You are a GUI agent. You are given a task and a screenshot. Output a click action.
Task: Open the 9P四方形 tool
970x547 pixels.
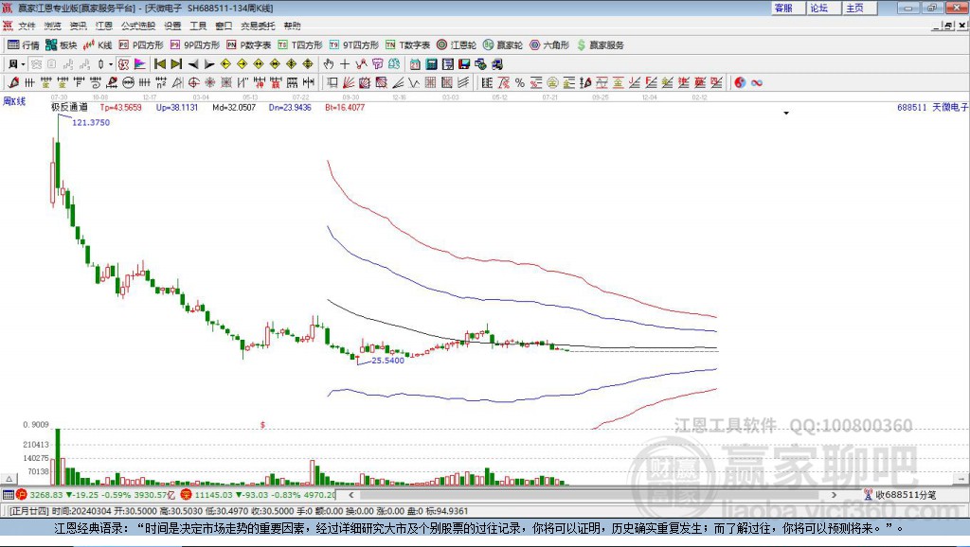195,45
